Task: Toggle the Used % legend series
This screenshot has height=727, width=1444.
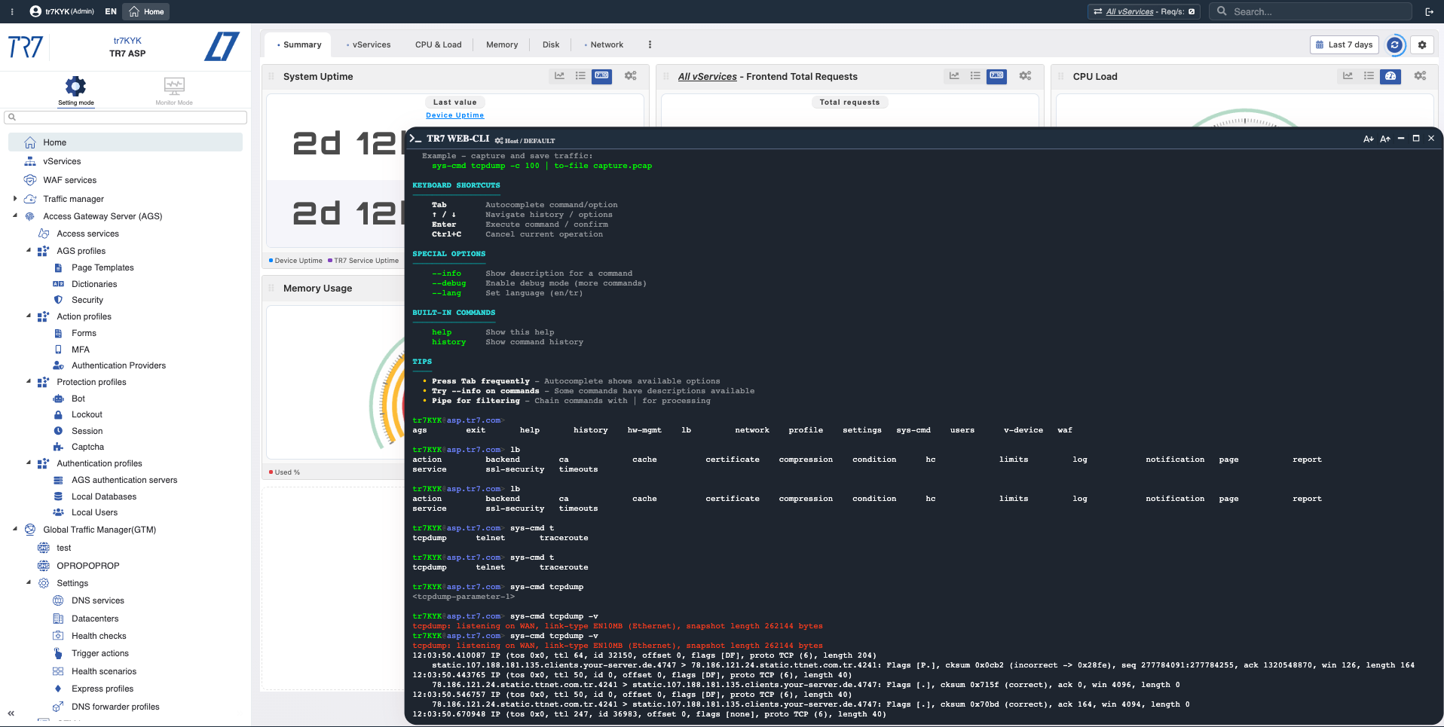Action: pyautogui.click(x=284, y=472)
